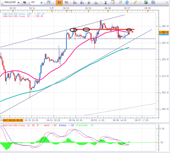
Task: Click the MACD SIGNAL value label
Action: [66, 126]
